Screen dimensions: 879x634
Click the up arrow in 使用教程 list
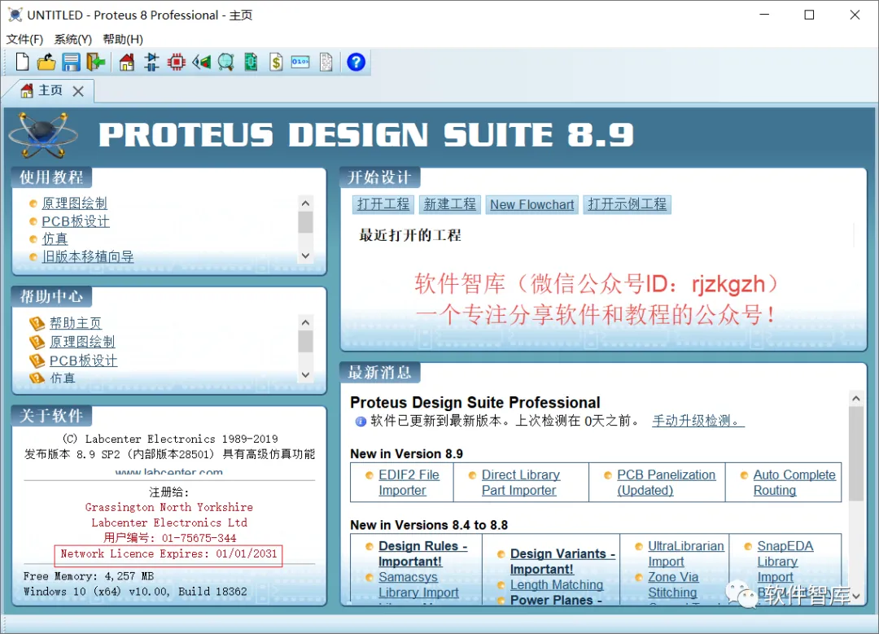305,203
